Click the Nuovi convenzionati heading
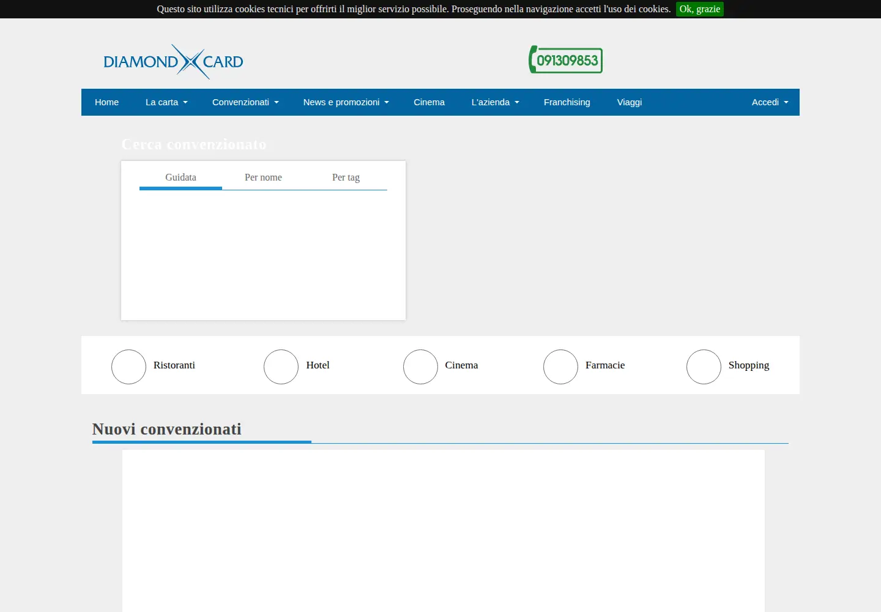Image resolution: width=881 pixels, height=612 pixels. point(167,429)
